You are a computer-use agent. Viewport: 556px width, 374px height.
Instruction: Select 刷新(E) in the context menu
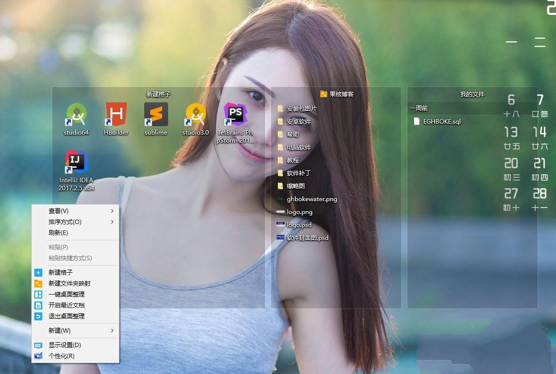click(x=58, y=233)
